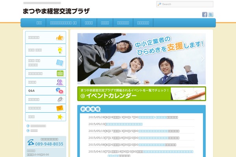The height and width of the screenshot is (157, 236).
Task: Open the news link dated 2015/04/19
Action: point(151,153)
